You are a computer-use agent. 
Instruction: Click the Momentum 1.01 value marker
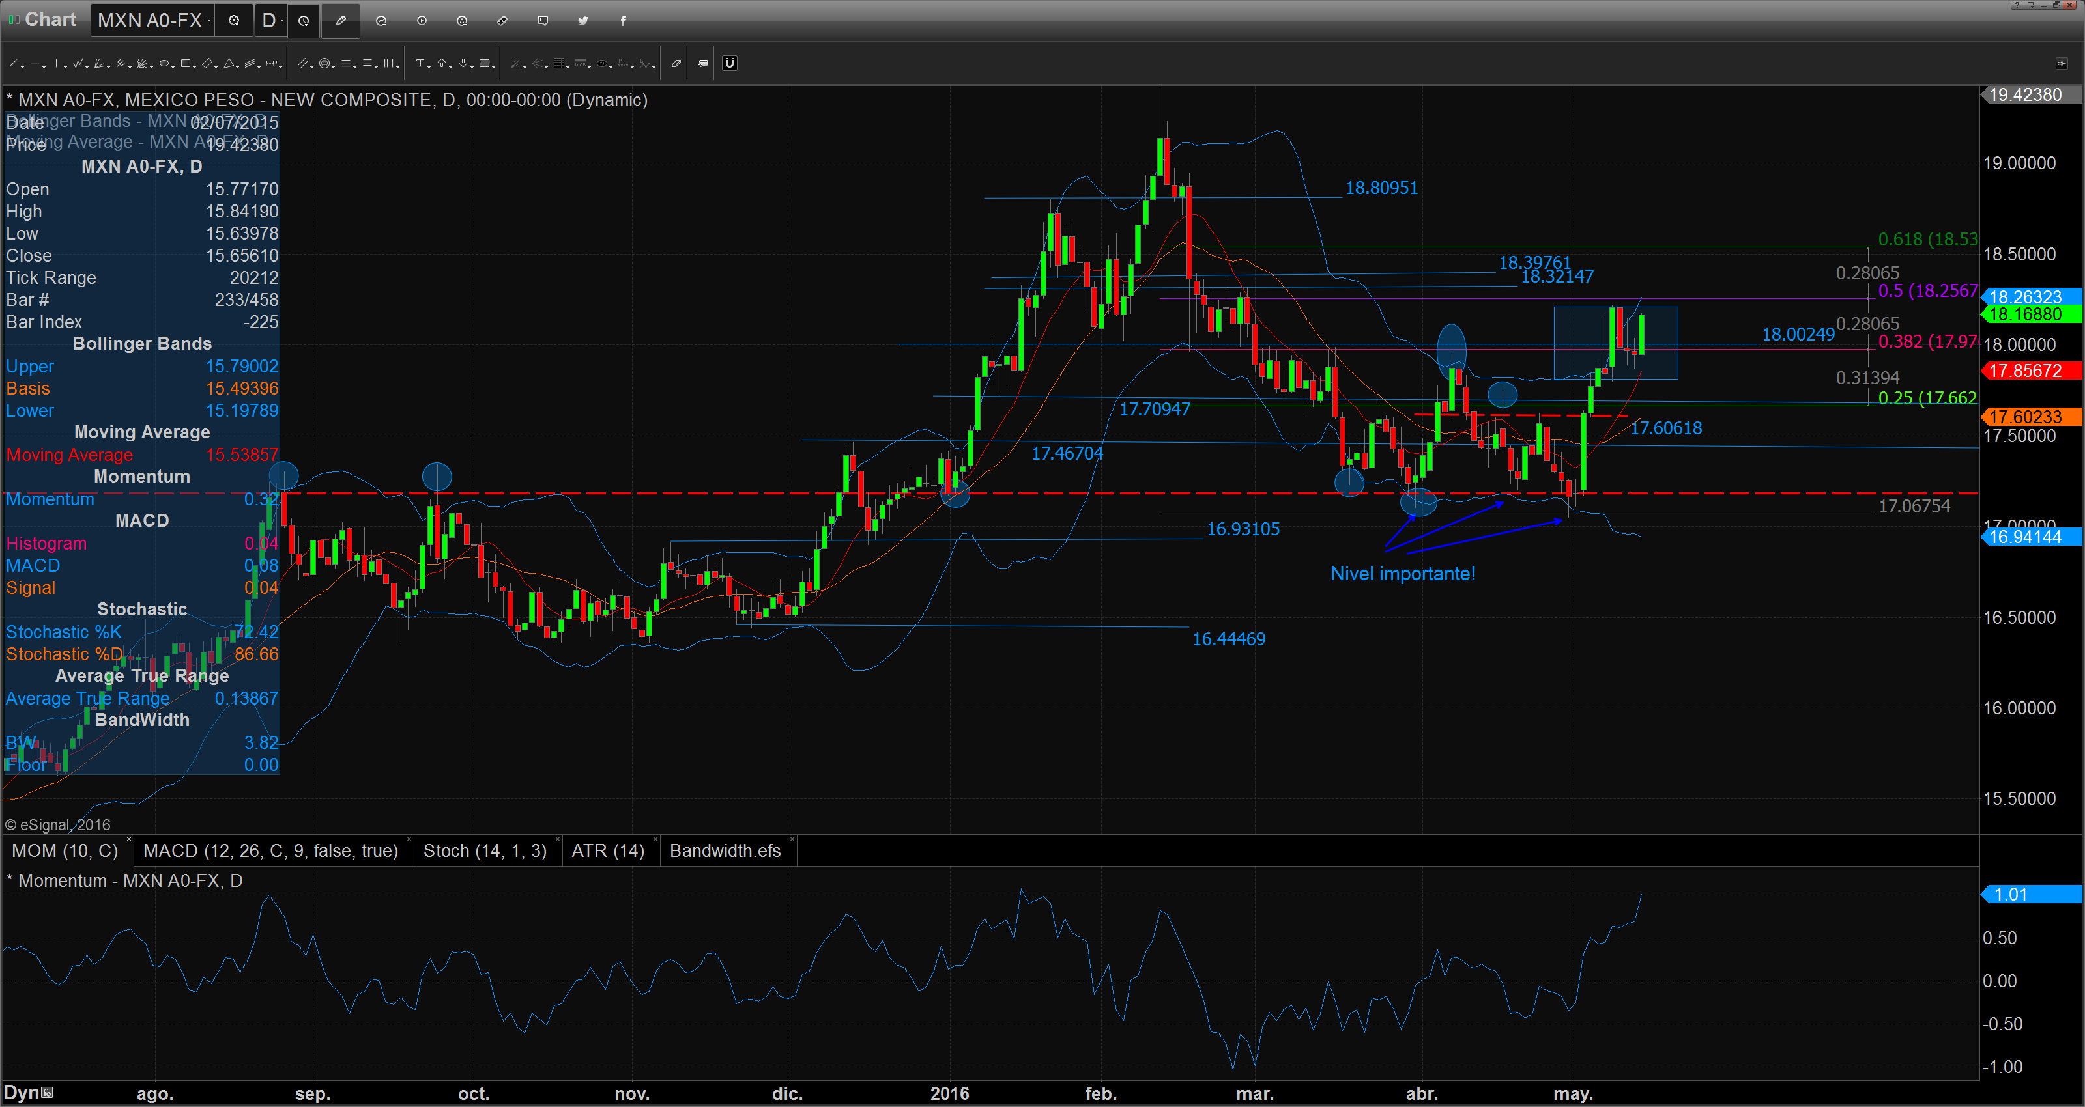pyautogui.click(x=2032, y=894)
